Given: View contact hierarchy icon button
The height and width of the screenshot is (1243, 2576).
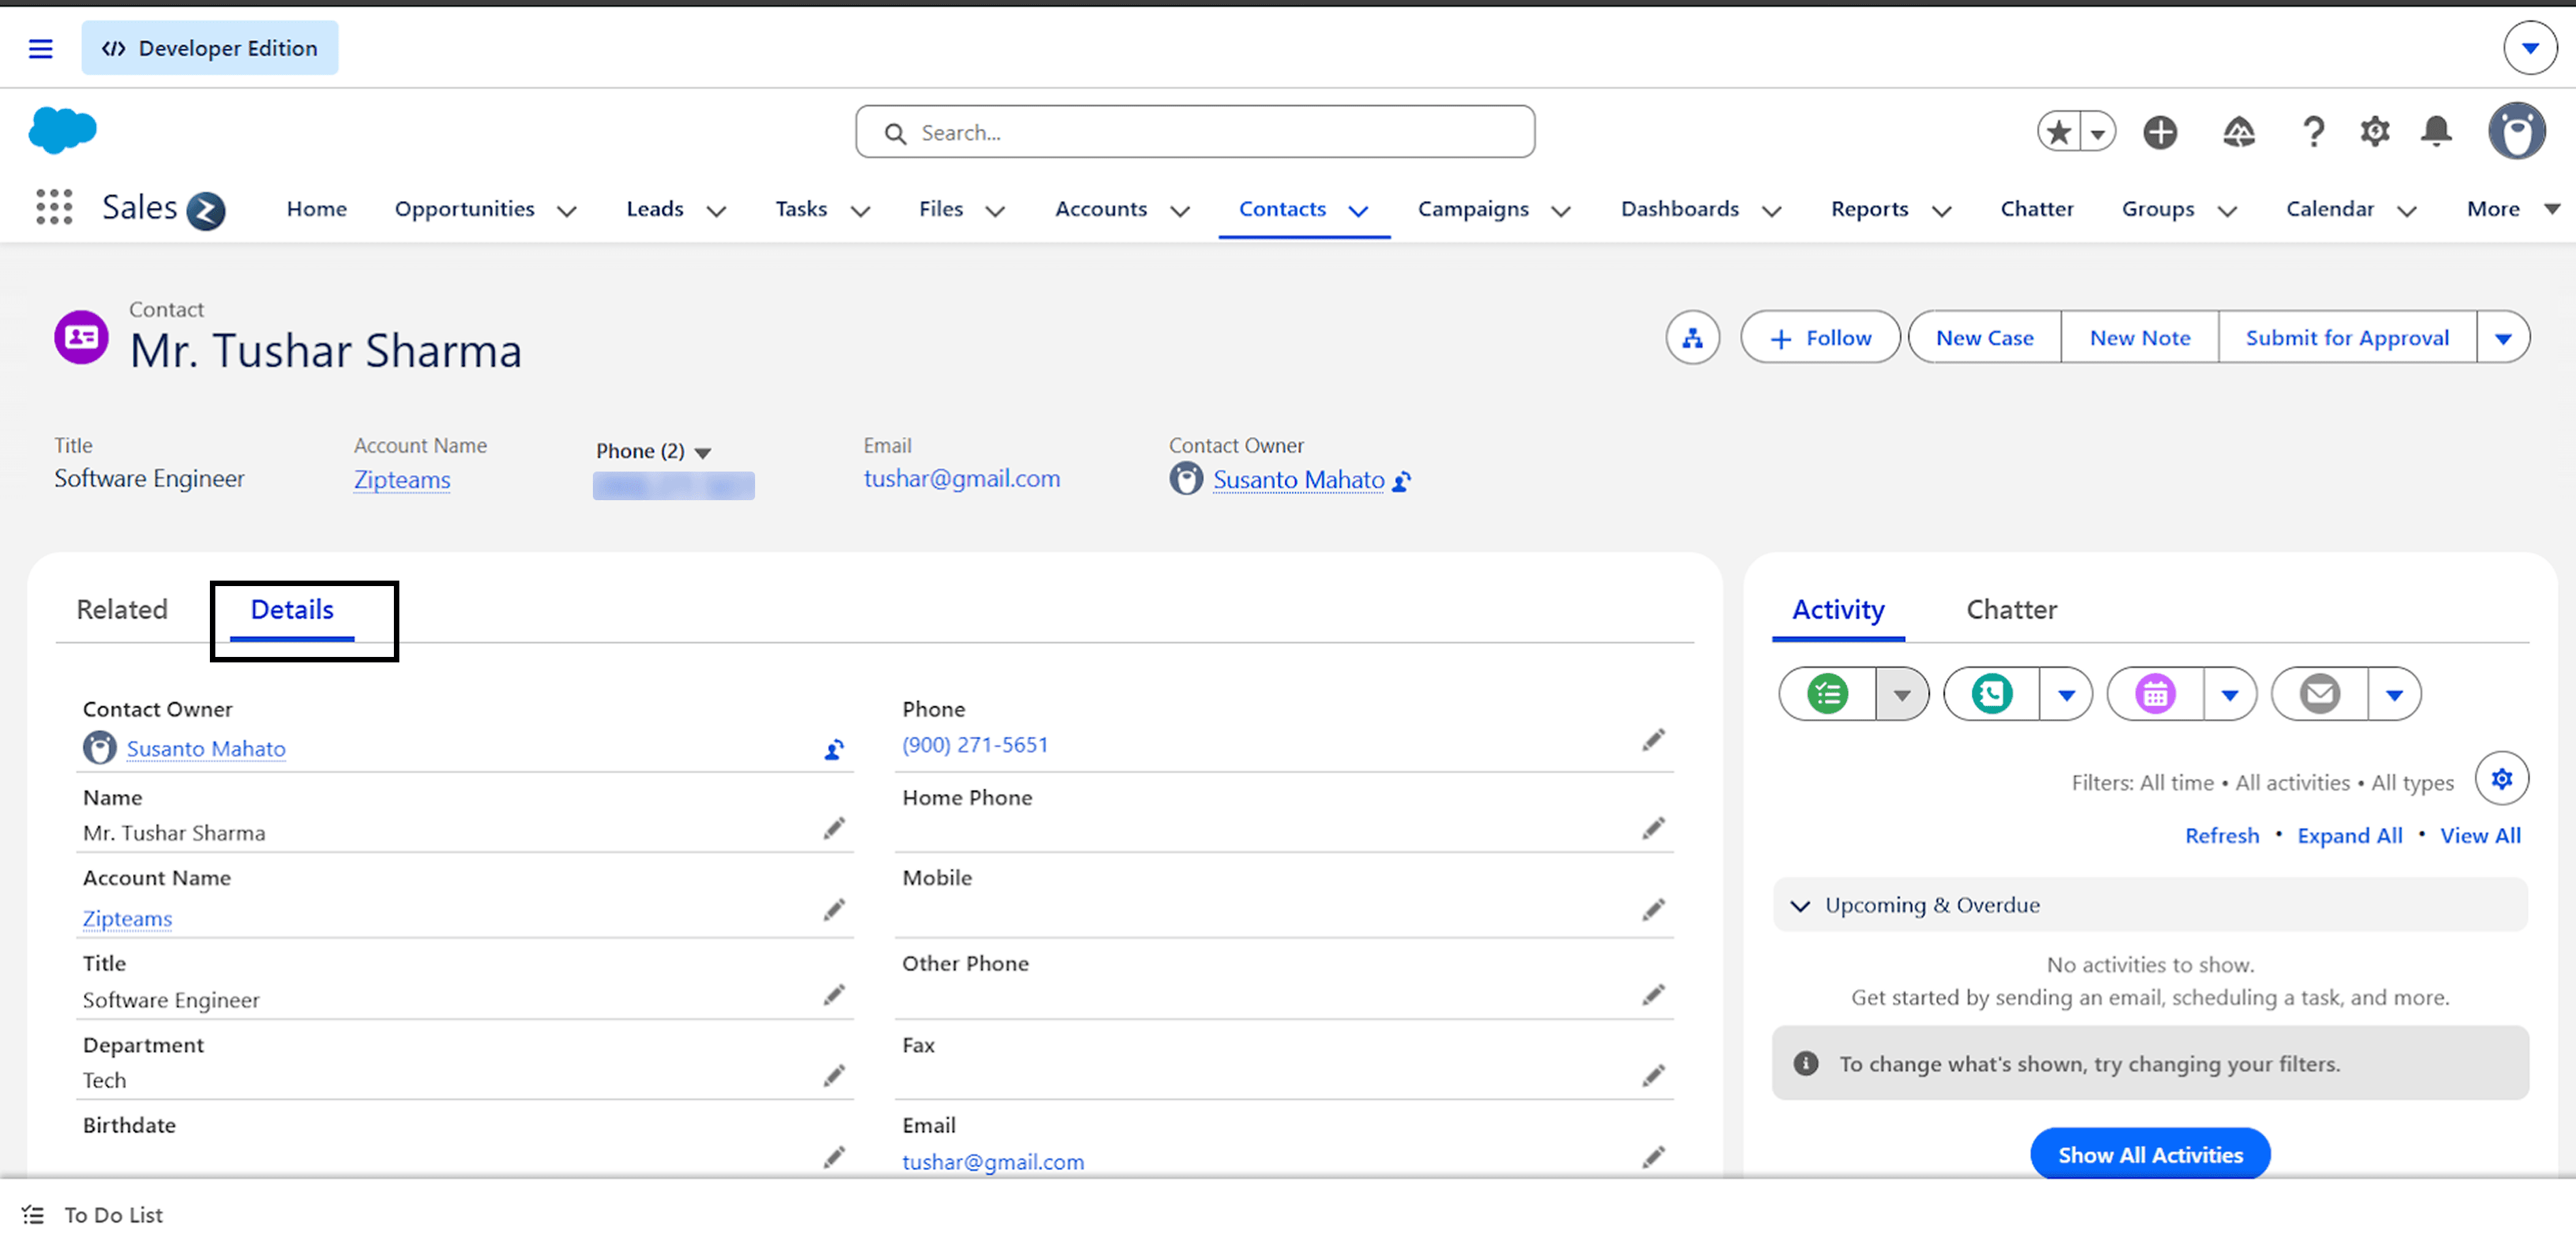Looking at the screenshot, I should pos(1692,338).
